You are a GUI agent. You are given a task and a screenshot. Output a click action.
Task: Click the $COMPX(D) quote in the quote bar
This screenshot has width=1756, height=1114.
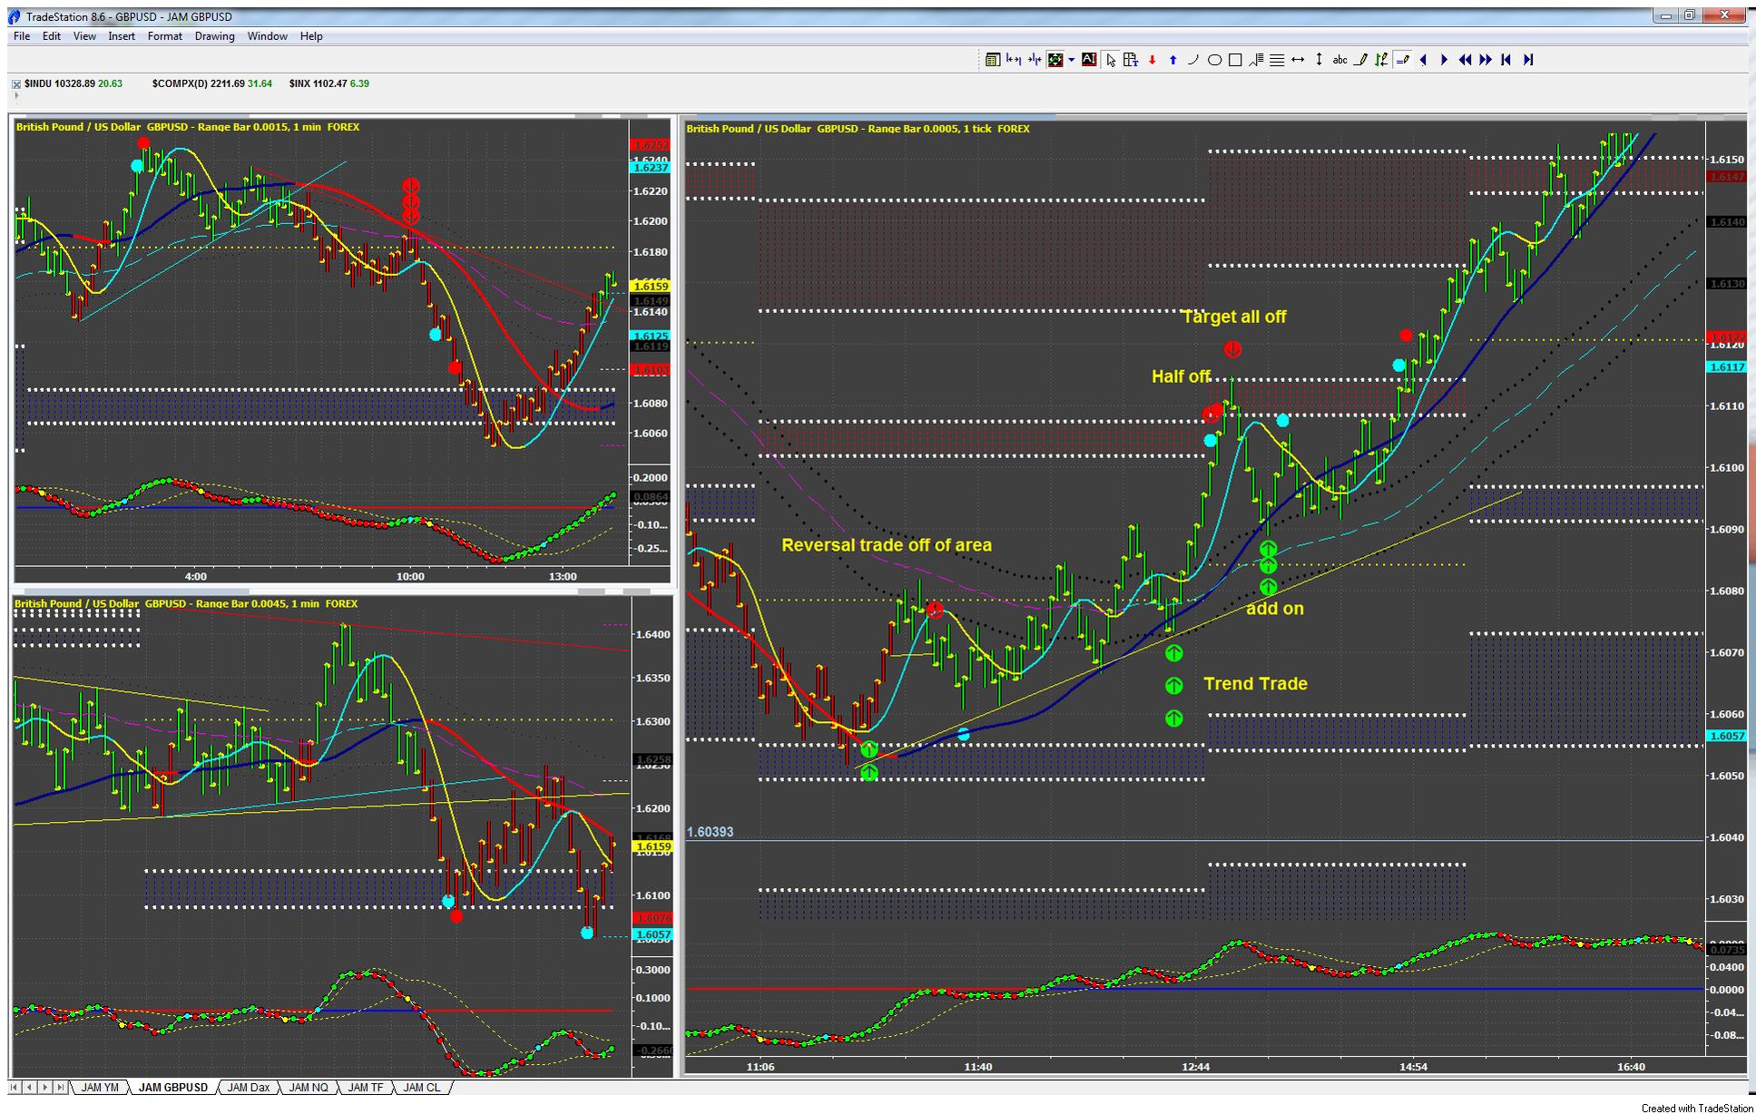click(212, 83)
